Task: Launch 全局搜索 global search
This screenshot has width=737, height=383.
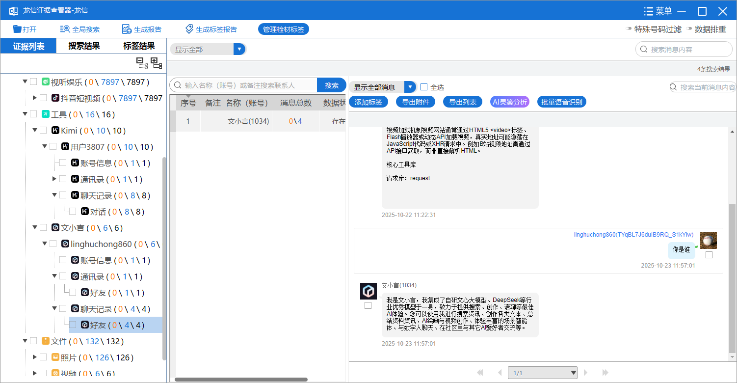Action: 81,29
